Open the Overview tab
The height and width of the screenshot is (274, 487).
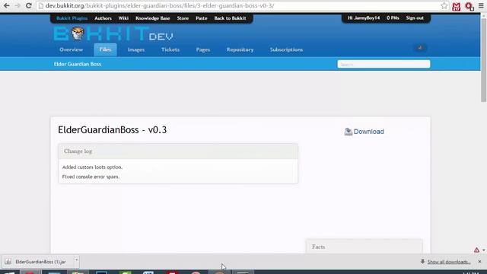click(x=71, y=49)
